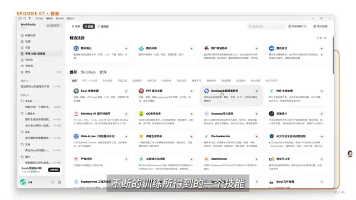Image resolution: width=356 pixels, height=200 pixels.
Task: Open the 帮助 menu
Action: pyautogui.click(x=70, y=18)
